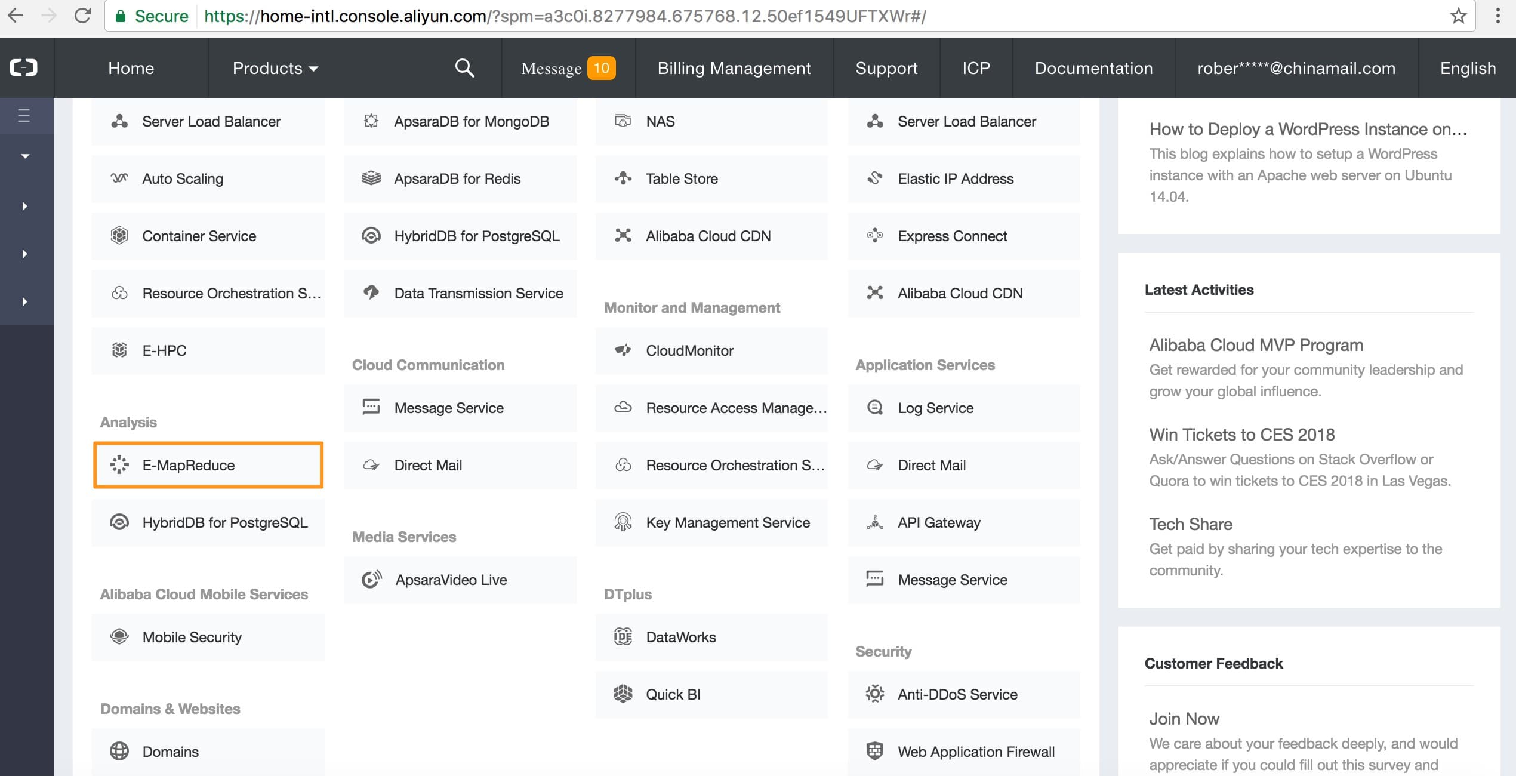
Task: Open the Tech Share activity link
Action: (1190, 524)
